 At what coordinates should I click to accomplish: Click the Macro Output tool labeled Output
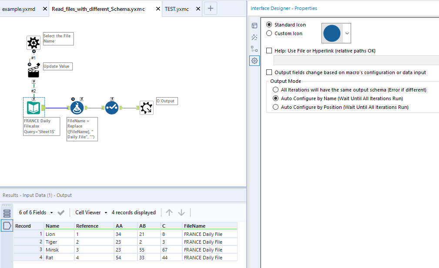(x=146, y=107)
